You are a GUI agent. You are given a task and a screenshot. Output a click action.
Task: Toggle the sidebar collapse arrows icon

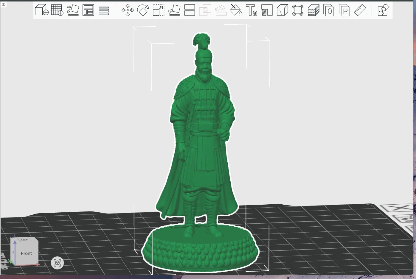coord(4,4)
